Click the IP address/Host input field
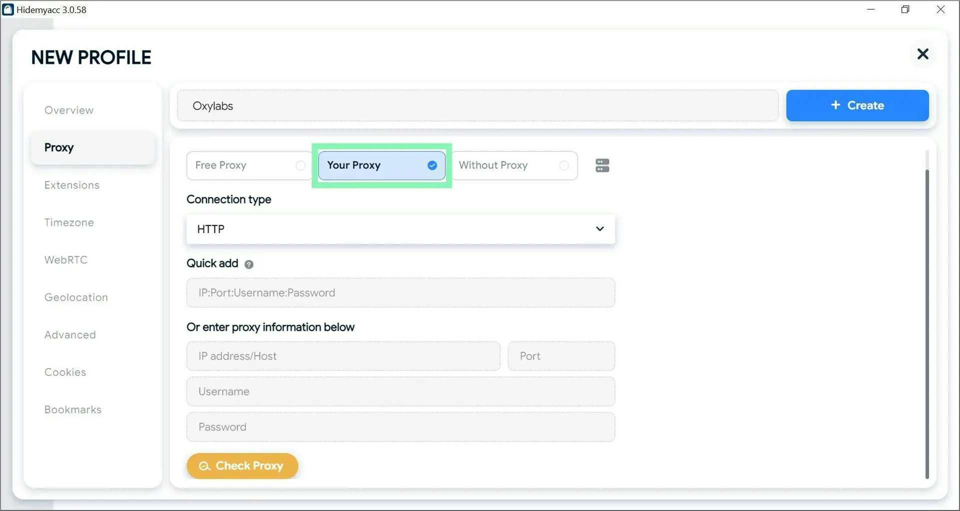The width and height of the screenshot is (960, 511). (x=343, y=356)
